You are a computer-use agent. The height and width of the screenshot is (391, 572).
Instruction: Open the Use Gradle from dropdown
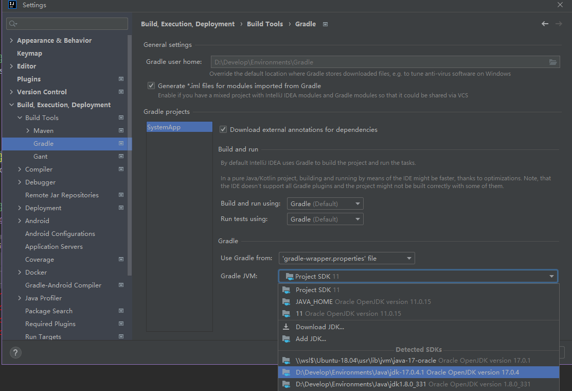click(x=347, y=259)
